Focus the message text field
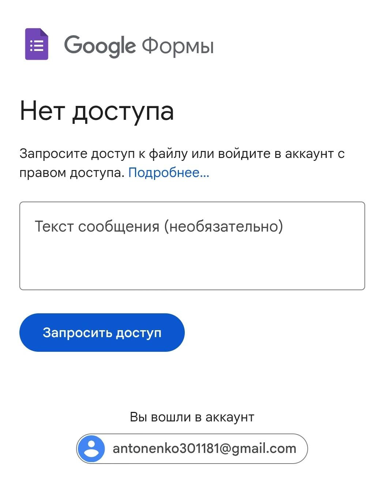Viewport: 386px width, 487px height. click(192, 246)
